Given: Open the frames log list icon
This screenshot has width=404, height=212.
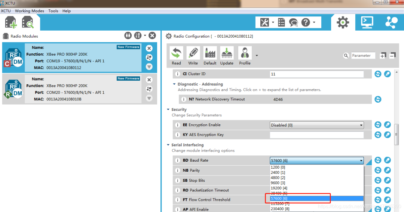Looking at the screenshot, I should [281, 22].
